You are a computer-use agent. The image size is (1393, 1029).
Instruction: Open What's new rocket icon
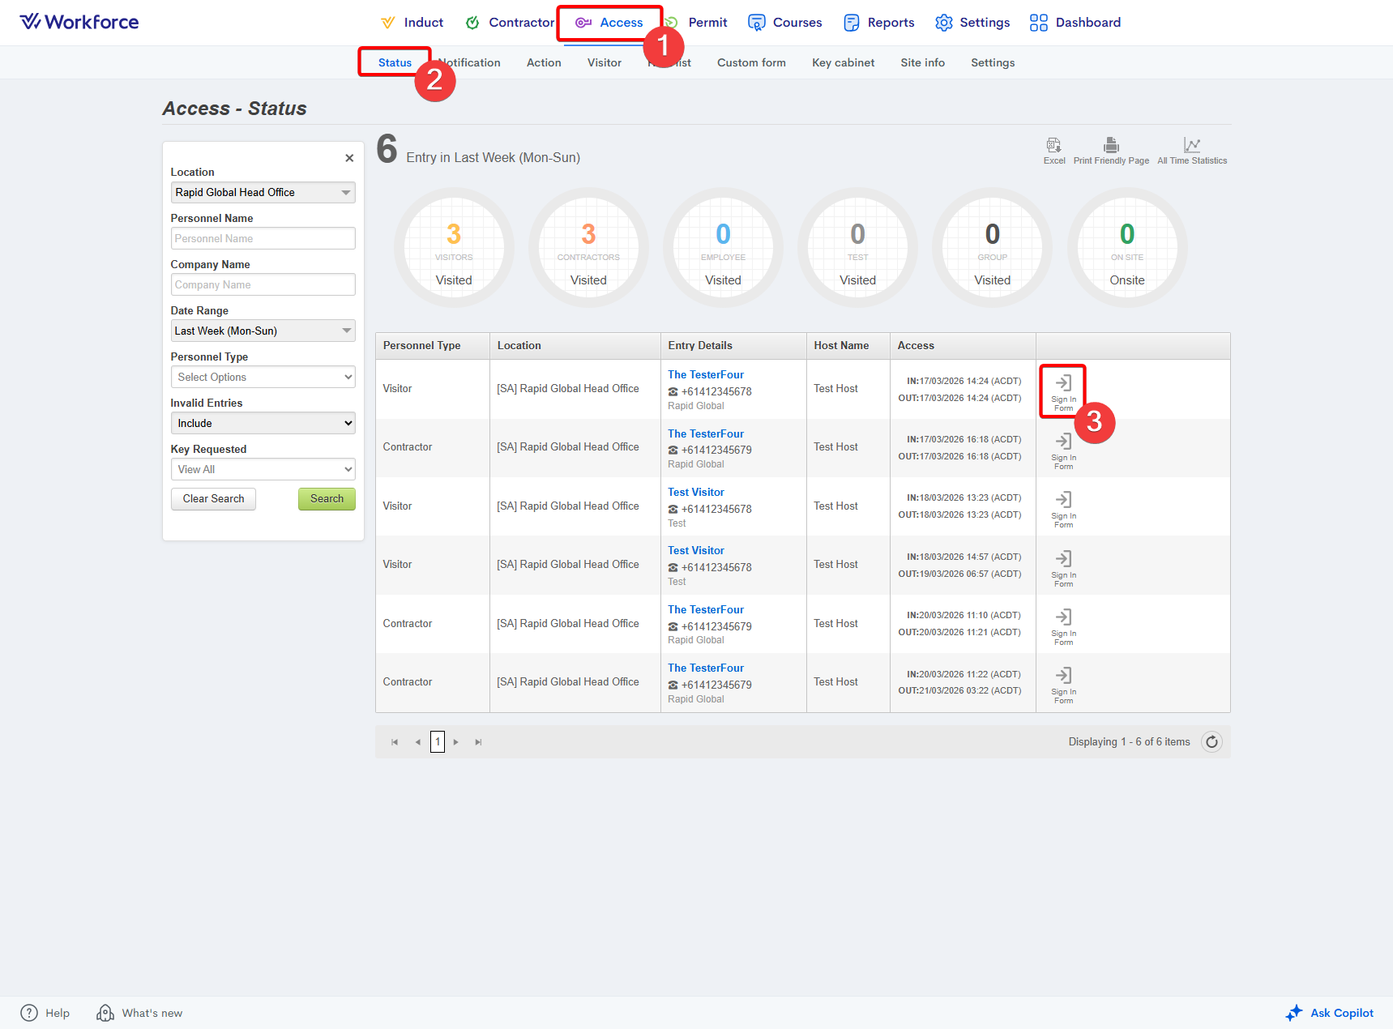pyautogui.click(x=105, y=1013)
